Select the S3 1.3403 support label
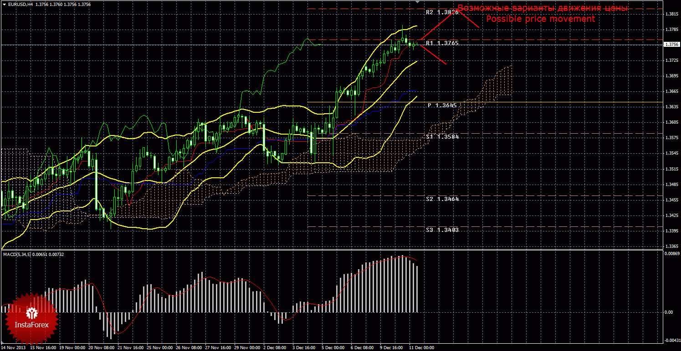The image size is (681, 351). 442,230
